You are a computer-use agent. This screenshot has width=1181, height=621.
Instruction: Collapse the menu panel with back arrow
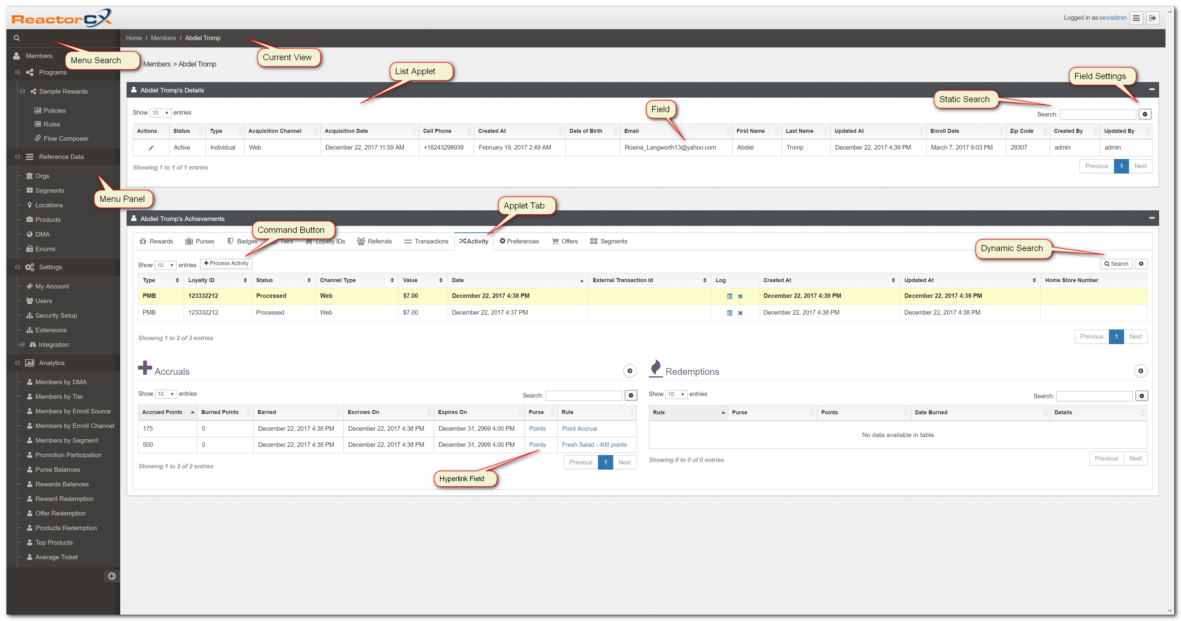coord(111,576)
